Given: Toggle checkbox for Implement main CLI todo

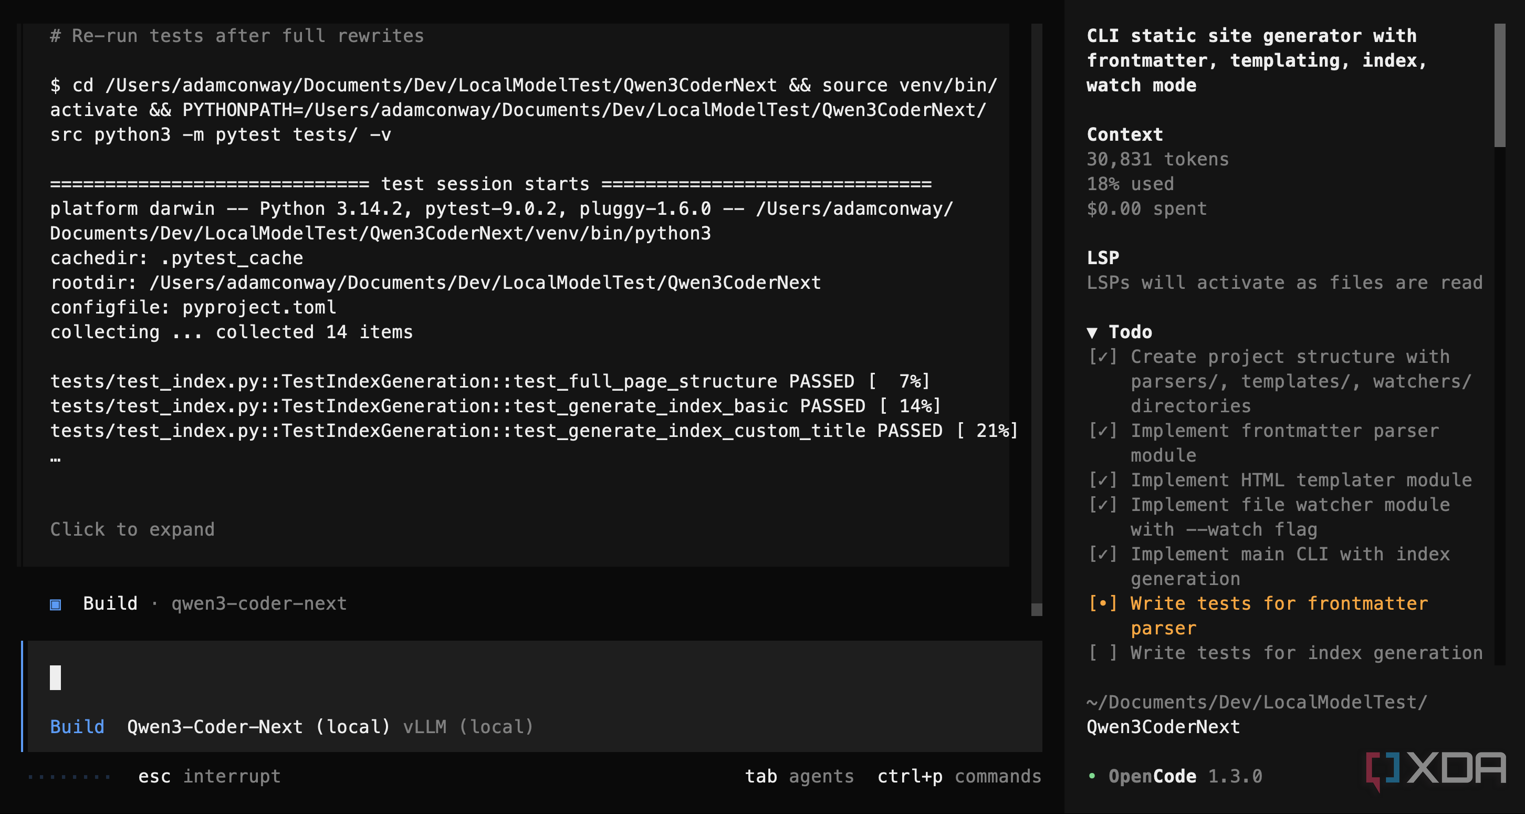Looking at the screenshot, I should point(1103,554).
